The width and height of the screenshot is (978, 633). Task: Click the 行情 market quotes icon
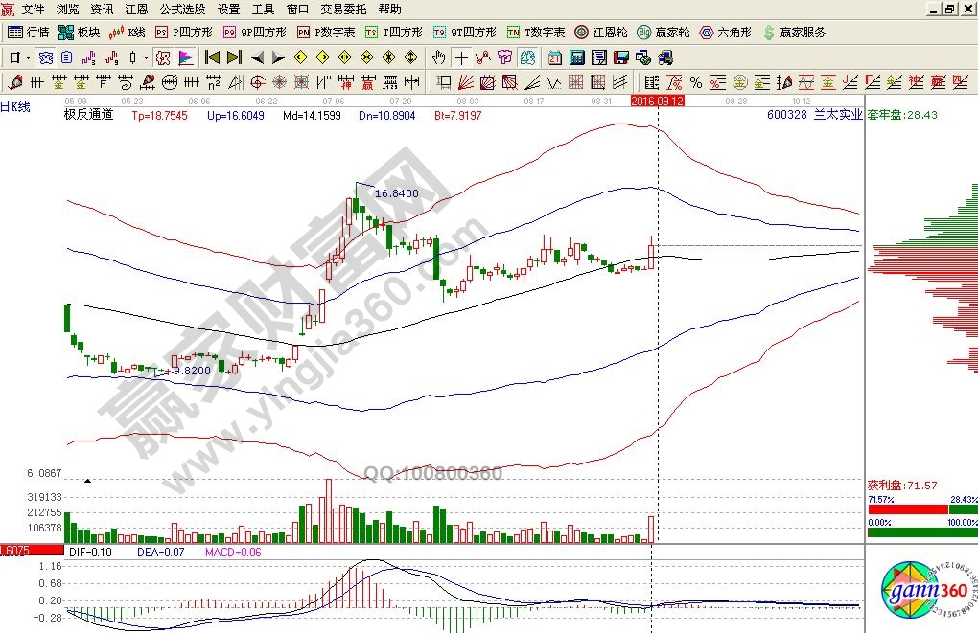pos(30,32)
